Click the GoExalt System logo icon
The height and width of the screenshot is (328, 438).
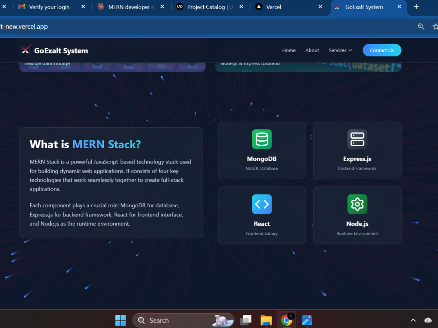(x=26, y=49)
